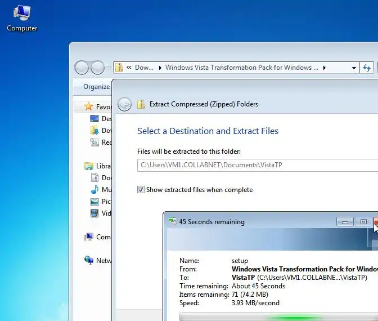This screenshot has width=378, height=321.
Task: Click the 'About 45 Seconds' time remaining value
Action: click(258, 286)
